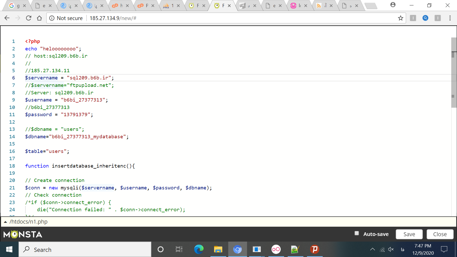
Task: Click the echo "helooooooooo" line
Action: 53,49
